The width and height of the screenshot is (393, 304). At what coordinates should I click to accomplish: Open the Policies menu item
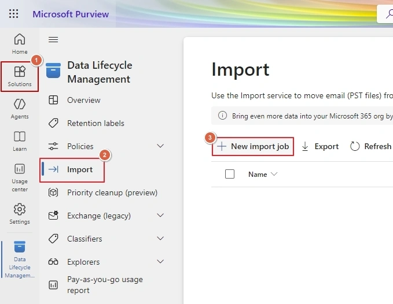pos(80,146)
